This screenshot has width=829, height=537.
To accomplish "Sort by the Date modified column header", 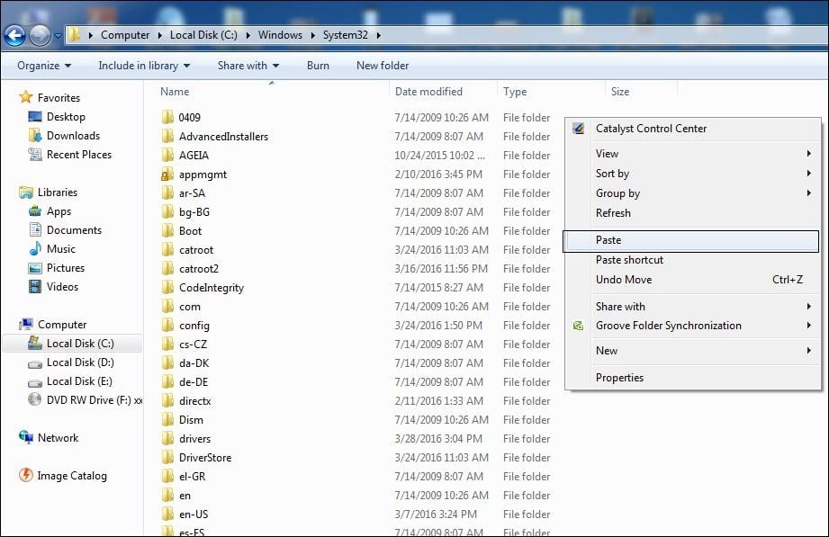I will [428, 92].
